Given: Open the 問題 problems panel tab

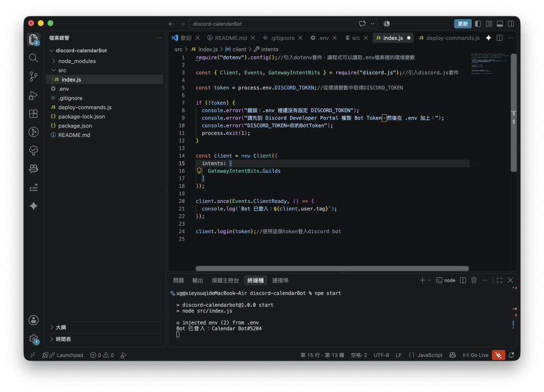Looking at the screenshot, I should pyautogui.click(x=178, y=280).
